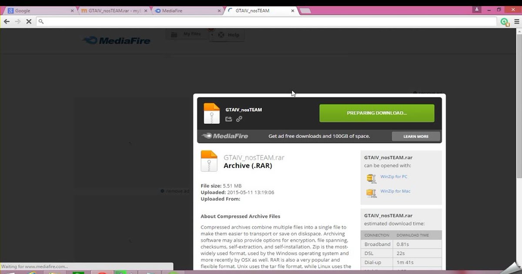Click the ad free downloads promo text
The image size is (522, 274).
click(319, 136)
